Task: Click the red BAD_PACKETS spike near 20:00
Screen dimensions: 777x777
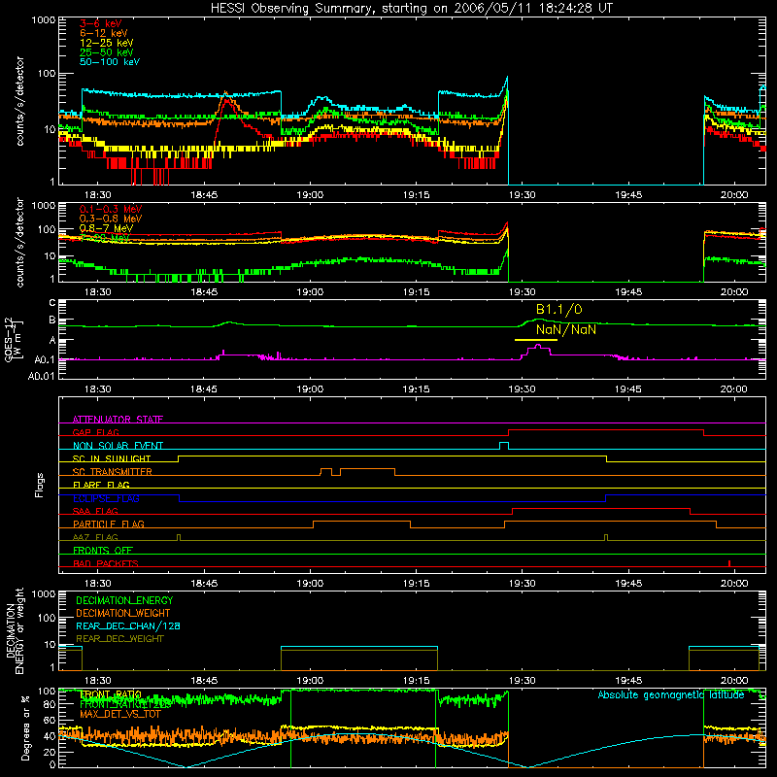Action: pyautogui.click(x=729, y=563)
